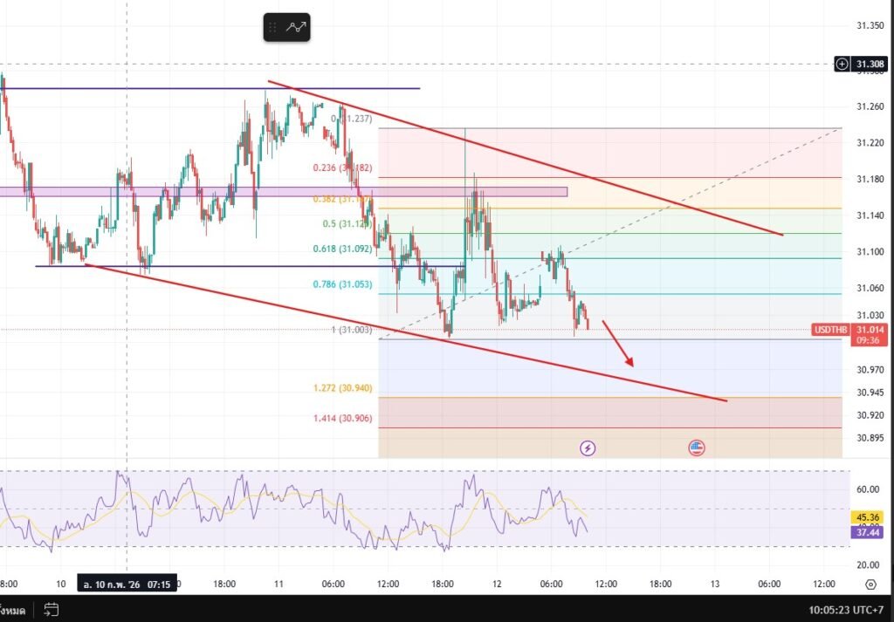Grab the floating toolbar drag handle
The height and width of the screenshot is (622, 894).
tap(274, 27)
